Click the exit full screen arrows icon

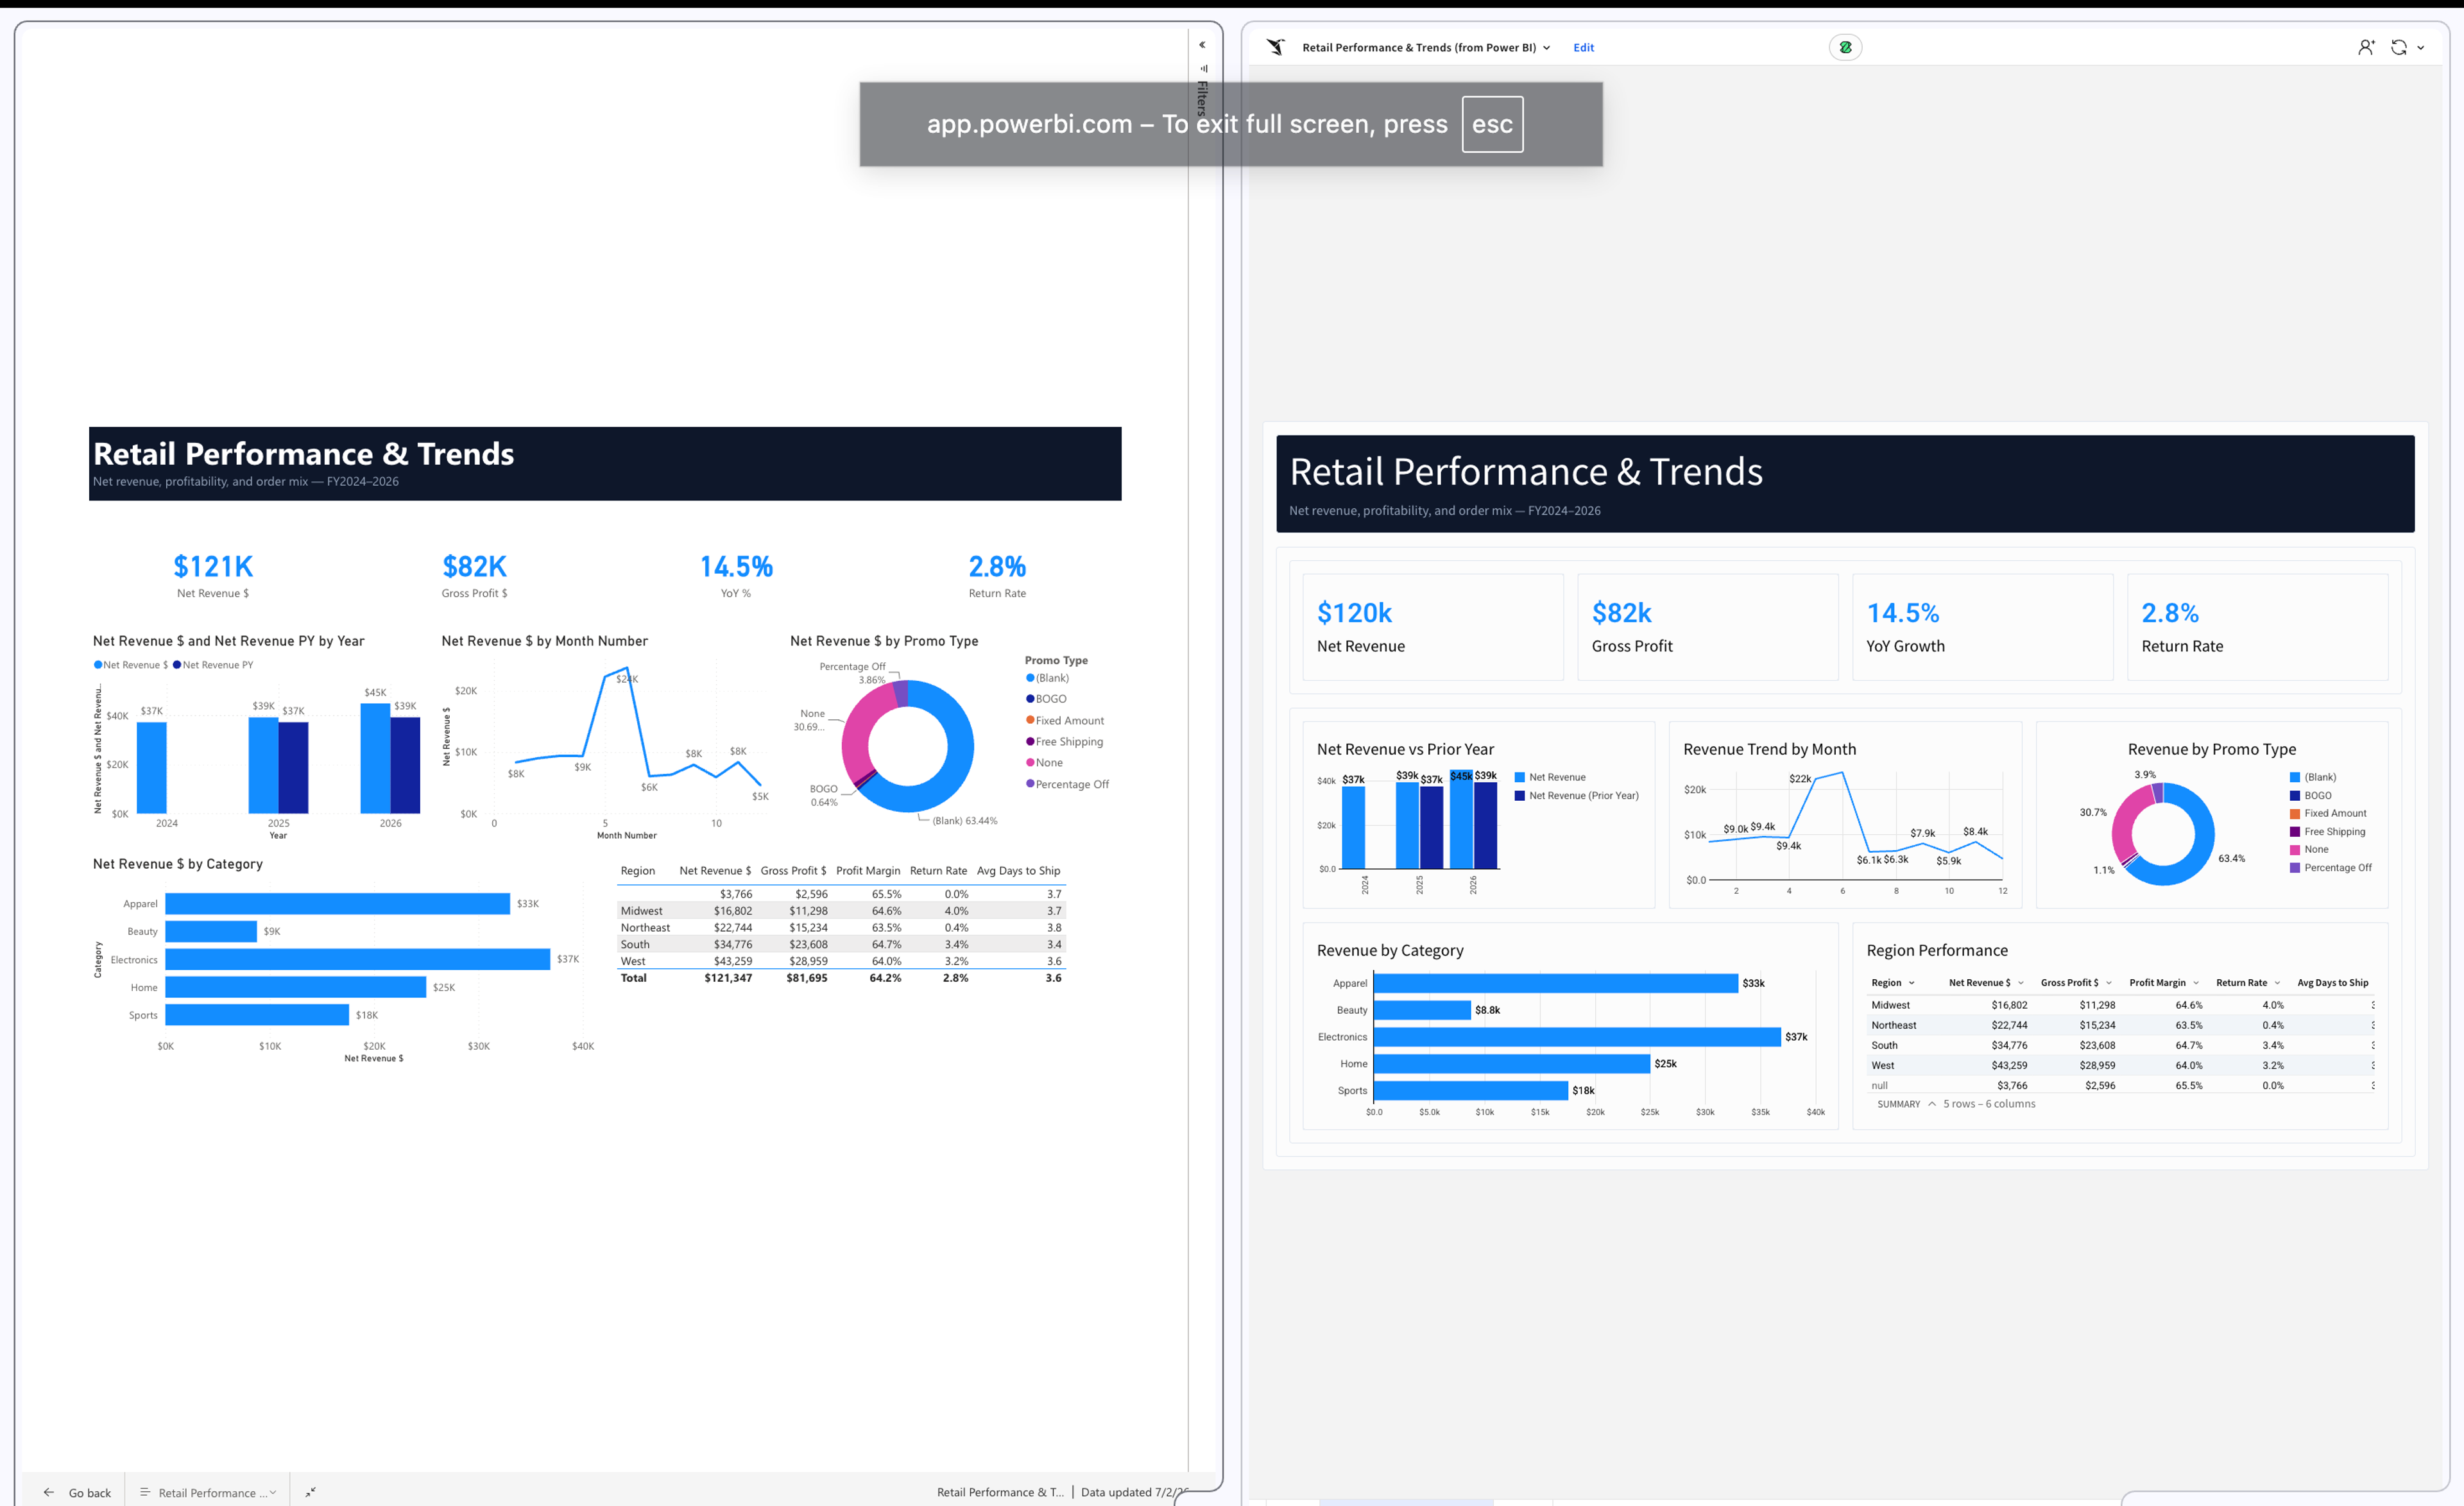pos(310,1492)
